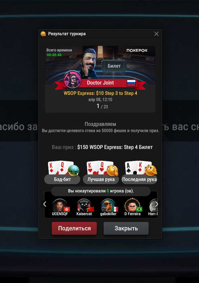Select UCENSQF player avatar
The width and height of the screenshot is (199, 283).
tap(60, 205)
